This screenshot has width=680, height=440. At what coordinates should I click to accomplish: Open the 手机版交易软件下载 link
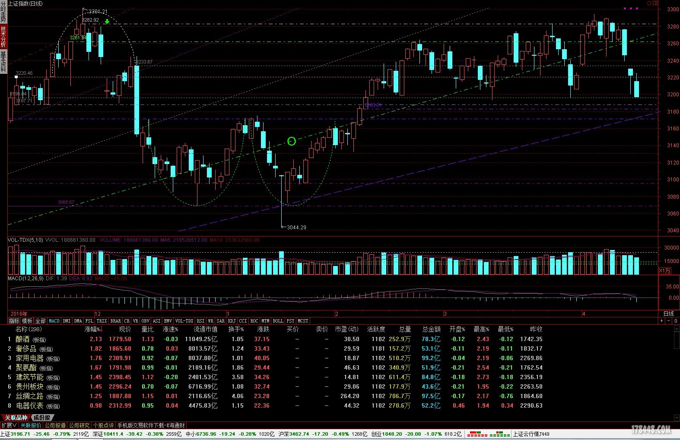pyautogui.click(x=151, y=425)
